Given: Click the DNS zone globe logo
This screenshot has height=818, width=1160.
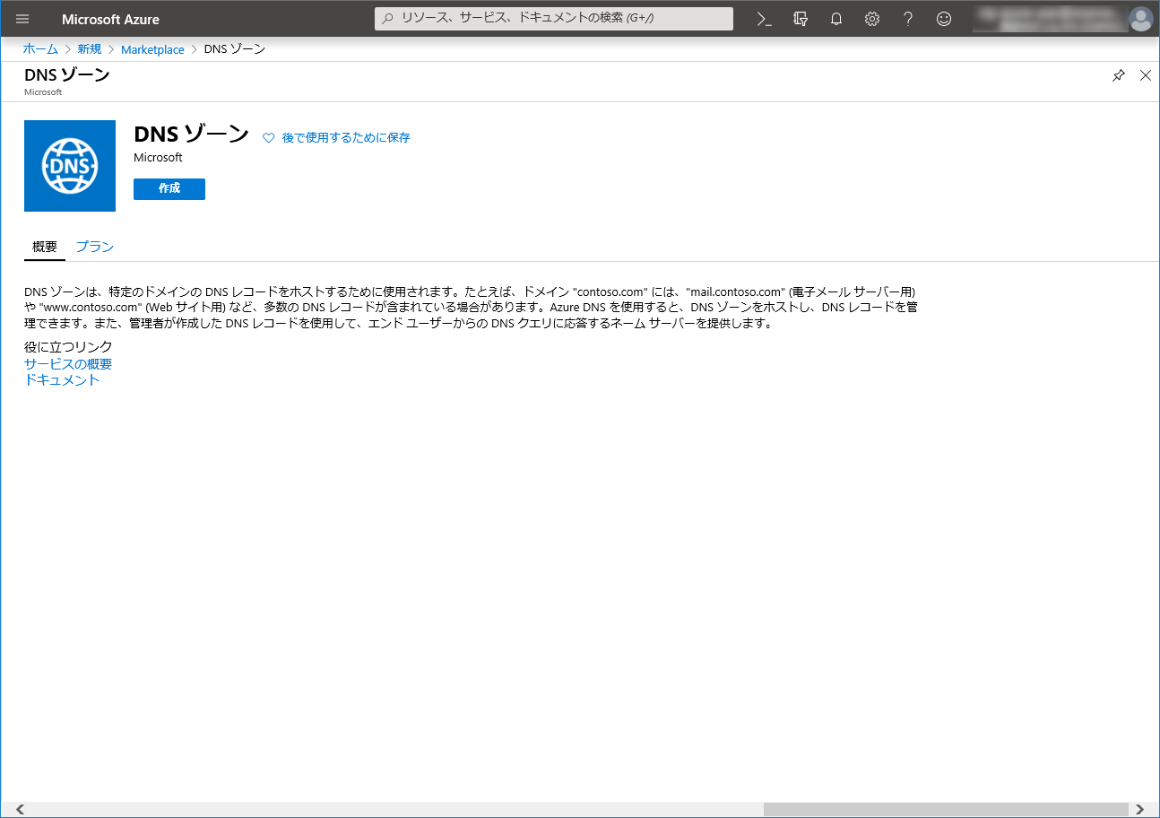Looking at the screenshot, I should 70,166.
